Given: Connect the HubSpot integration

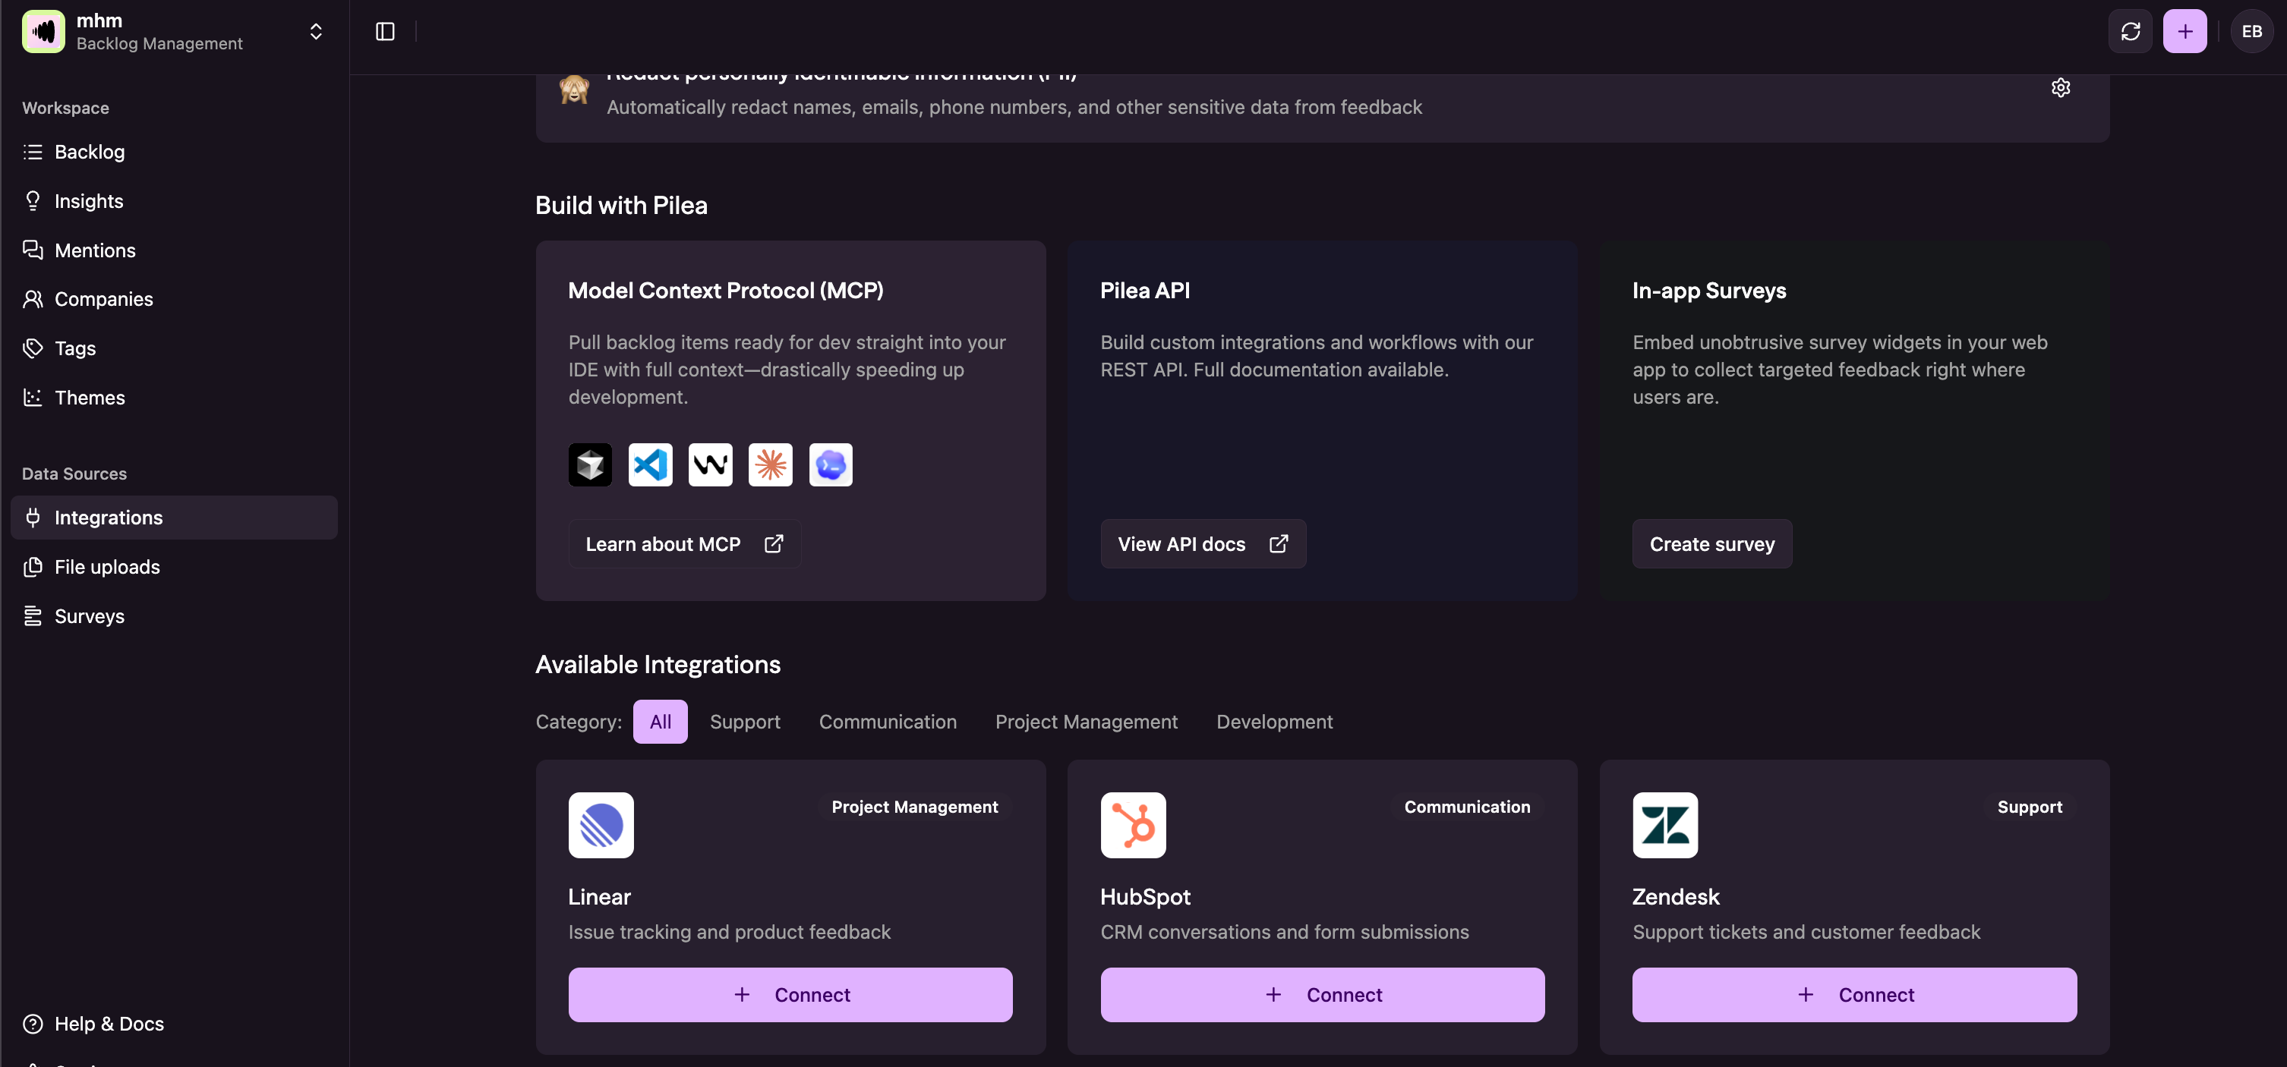Looking at the screenshot, I should (x=1323, y=995).
